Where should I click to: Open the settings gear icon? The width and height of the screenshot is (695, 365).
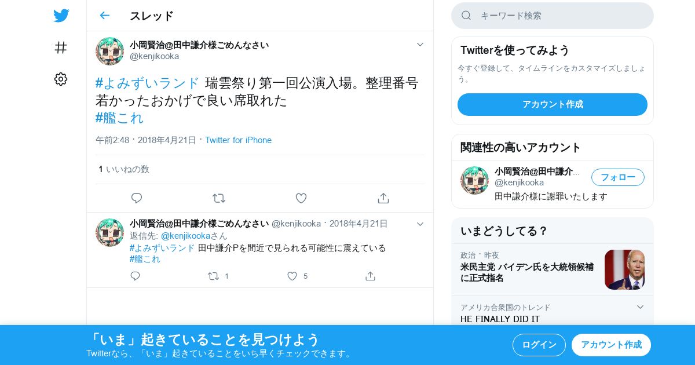coord(61,79)
